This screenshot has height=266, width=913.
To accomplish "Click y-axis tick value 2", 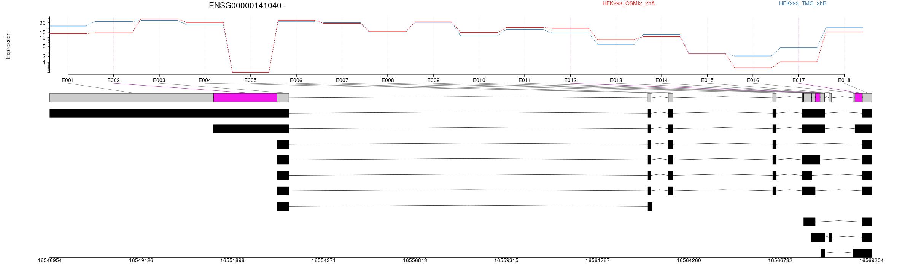I will (x=44, y=56).
